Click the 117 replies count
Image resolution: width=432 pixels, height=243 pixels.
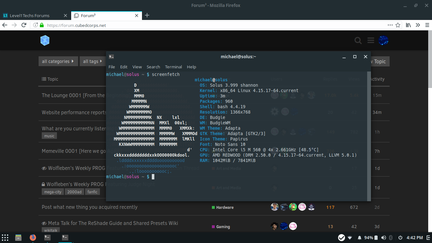click(x=330, y=207)
